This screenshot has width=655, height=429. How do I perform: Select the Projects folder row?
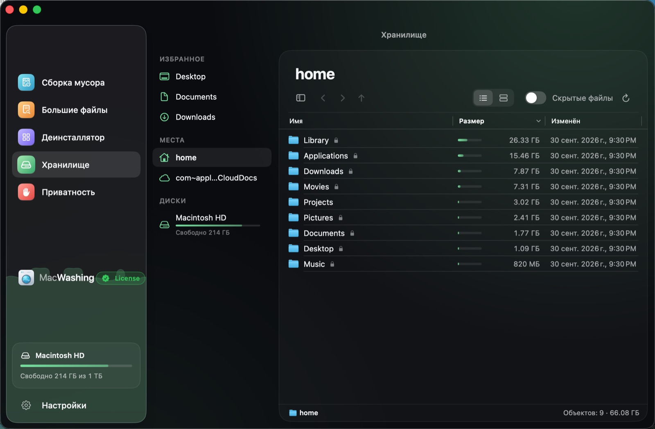tap(463, 202)
